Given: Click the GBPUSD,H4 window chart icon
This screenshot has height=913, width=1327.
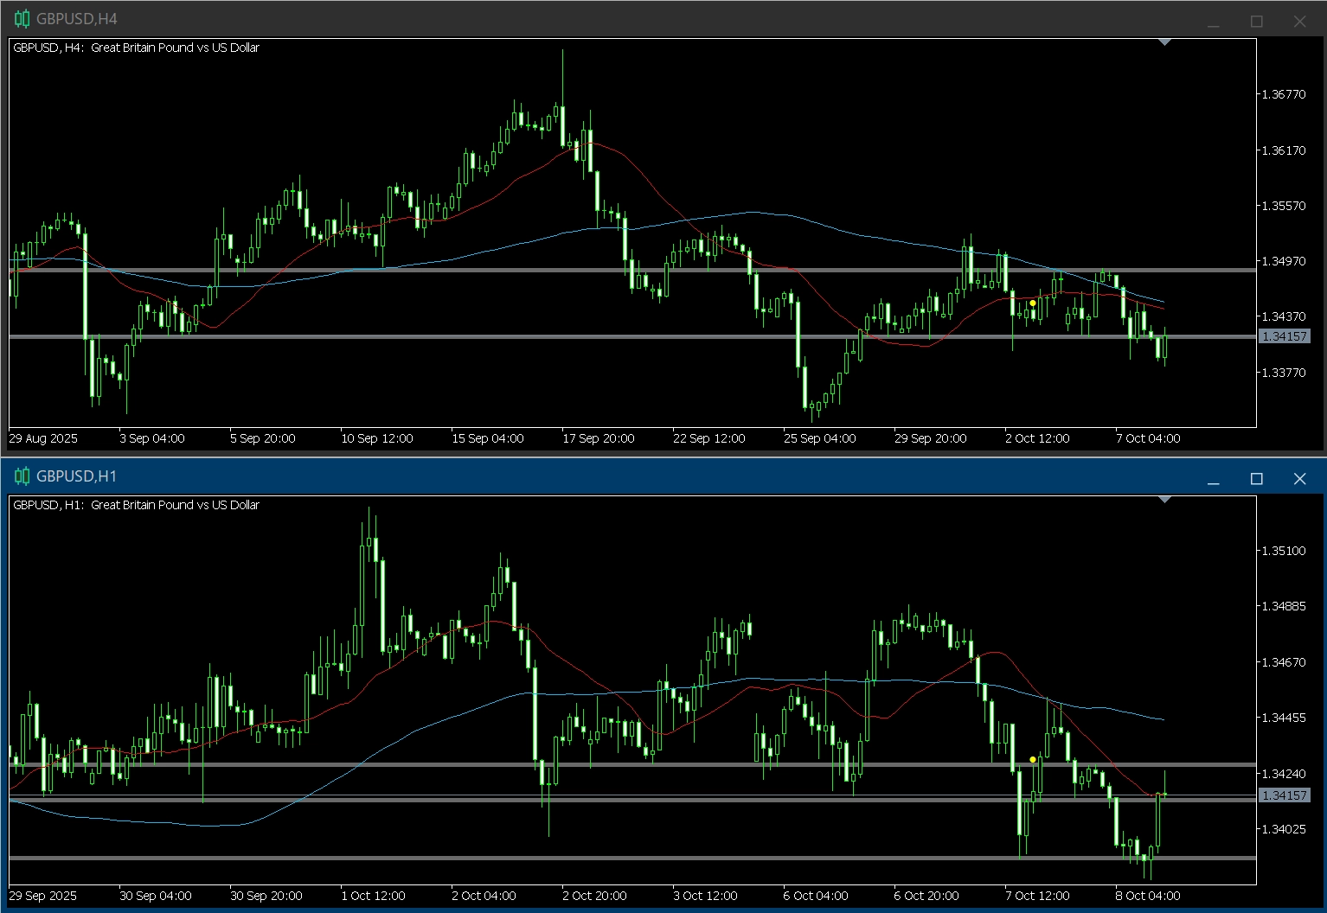Looking at the screenshot, I should (22, 19).
